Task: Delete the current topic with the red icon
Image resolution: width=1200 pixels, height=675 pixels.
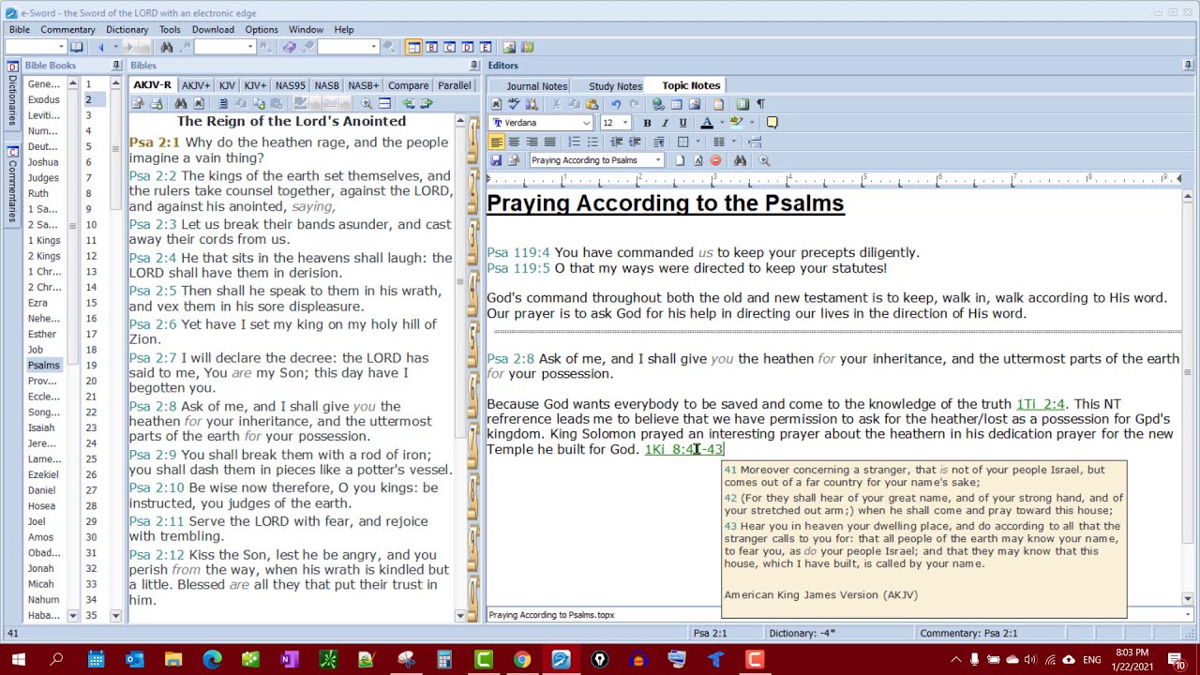Action: click(715, 160)
